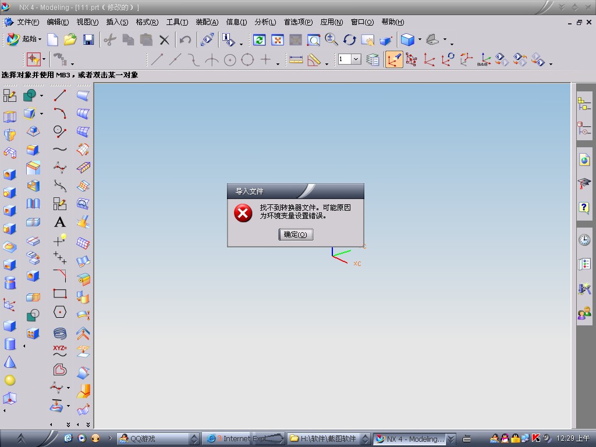
Task: Open the Part Navigator side tab
Action: pyautogui.click(x=584, y=129)
